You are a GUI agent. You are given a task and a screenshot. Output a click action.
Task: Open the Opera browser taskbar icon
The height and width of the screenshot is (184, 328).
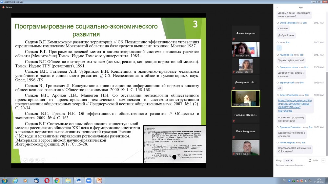coord(47,180)
